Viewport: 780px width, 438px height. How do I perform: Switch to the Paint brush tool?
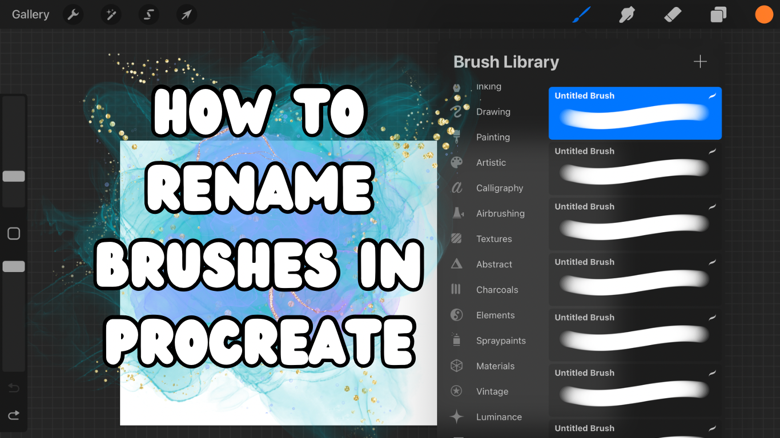pos(581,14)
